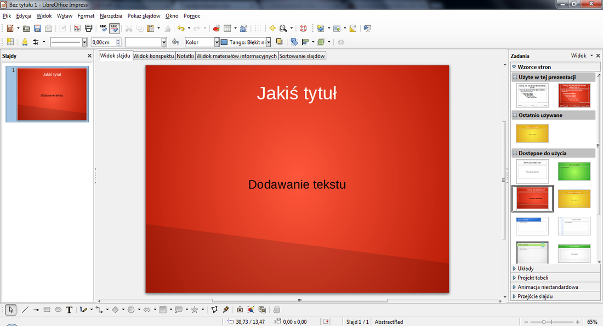603x326 pixels.
Task: Collapse the Ostatnio używane group
Action: (x=515, y=115)
